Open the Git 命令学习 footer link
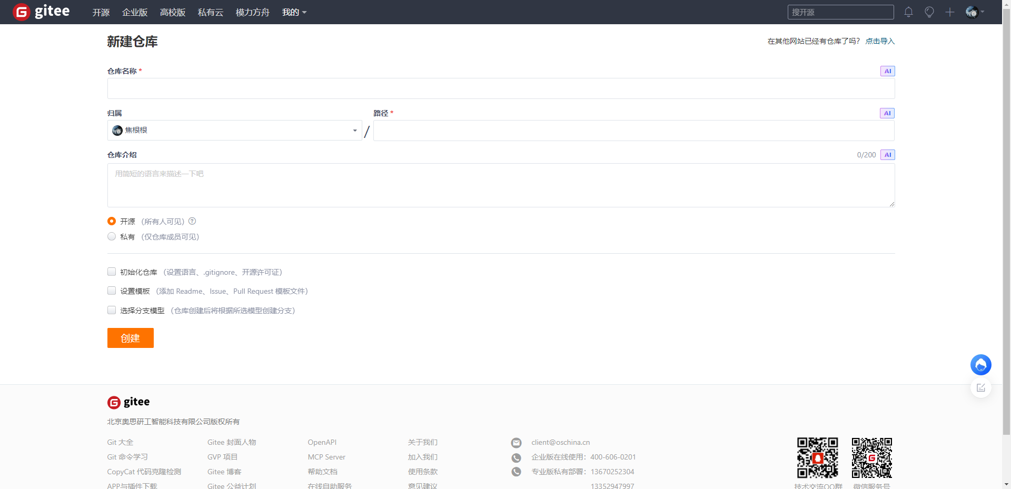 pos(127,457)
